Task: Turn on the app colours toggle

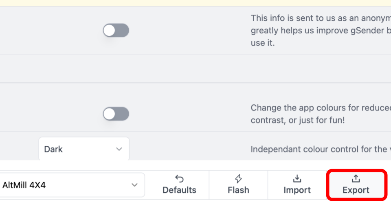Action: pos(116,114)
